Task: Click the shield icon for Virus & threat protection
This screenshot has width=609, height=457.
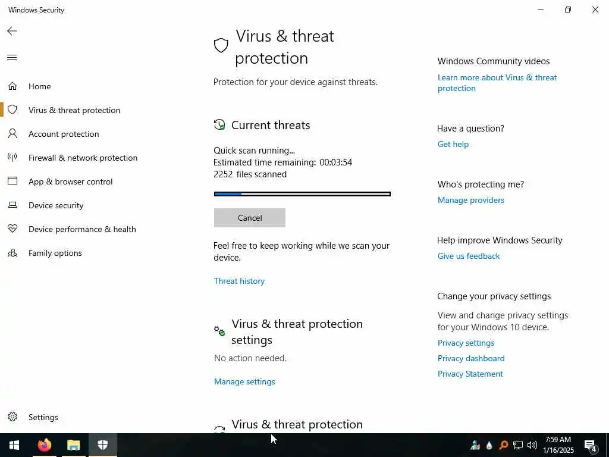Action: [12, 110]
